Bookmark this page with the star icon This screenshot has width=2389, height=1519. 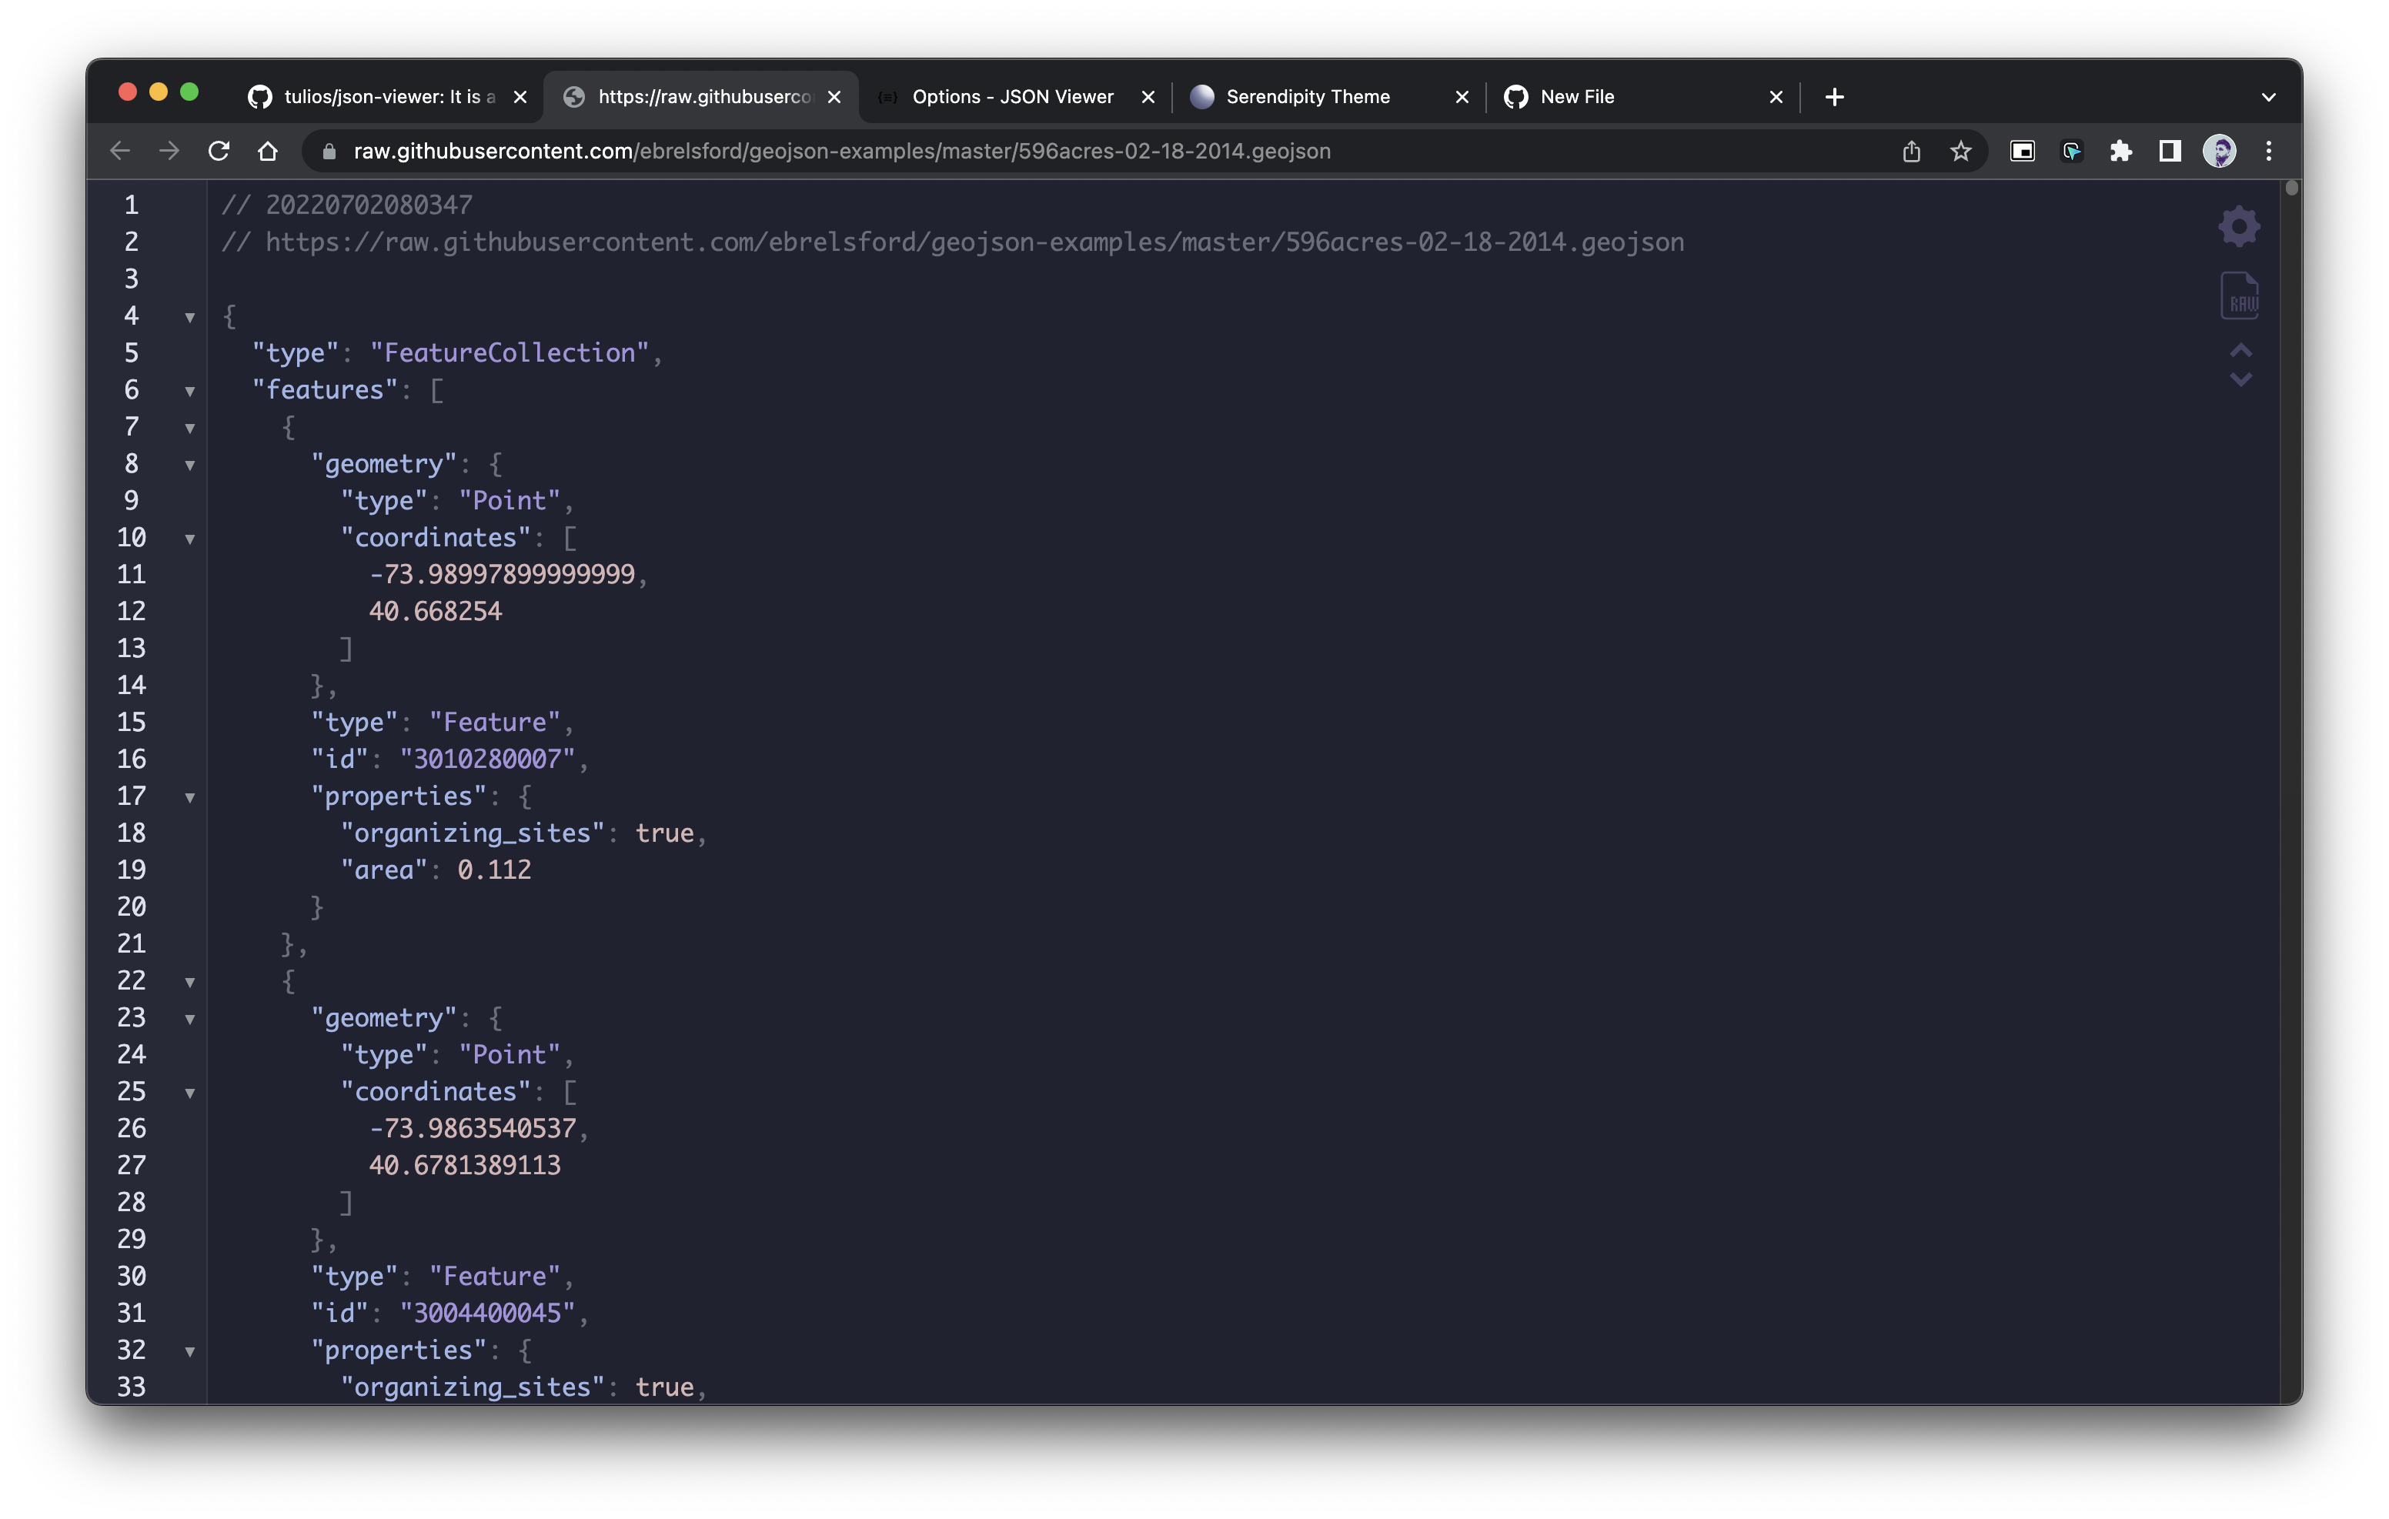1960,151
